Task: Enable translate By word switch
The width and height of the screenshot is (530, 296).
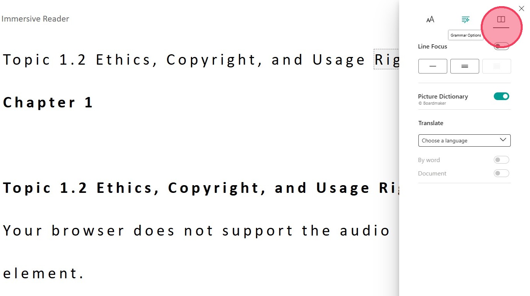Action: pos(501,160)
